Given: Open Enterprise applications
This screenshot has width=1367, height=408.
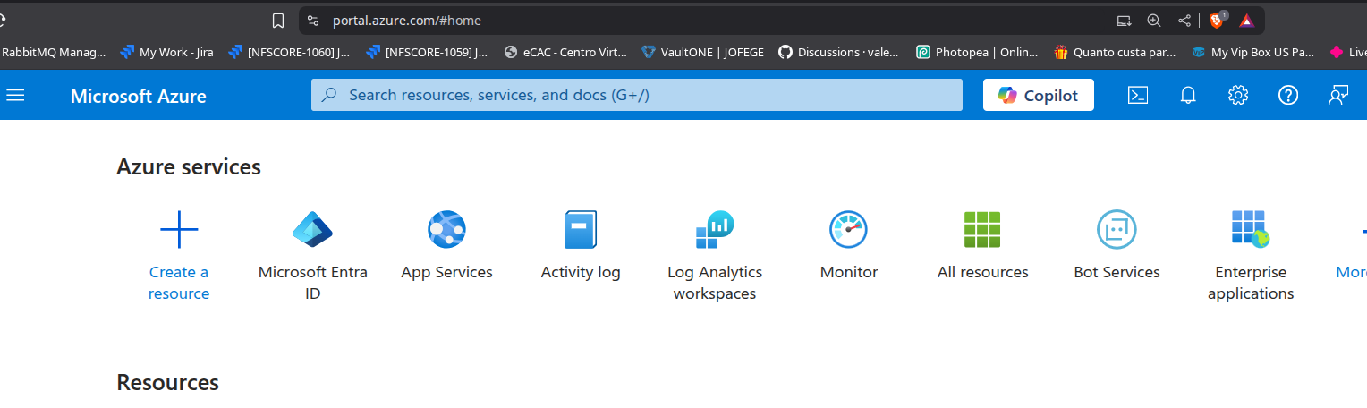Looking at the screenshot, I should (x=1251, y=256).
